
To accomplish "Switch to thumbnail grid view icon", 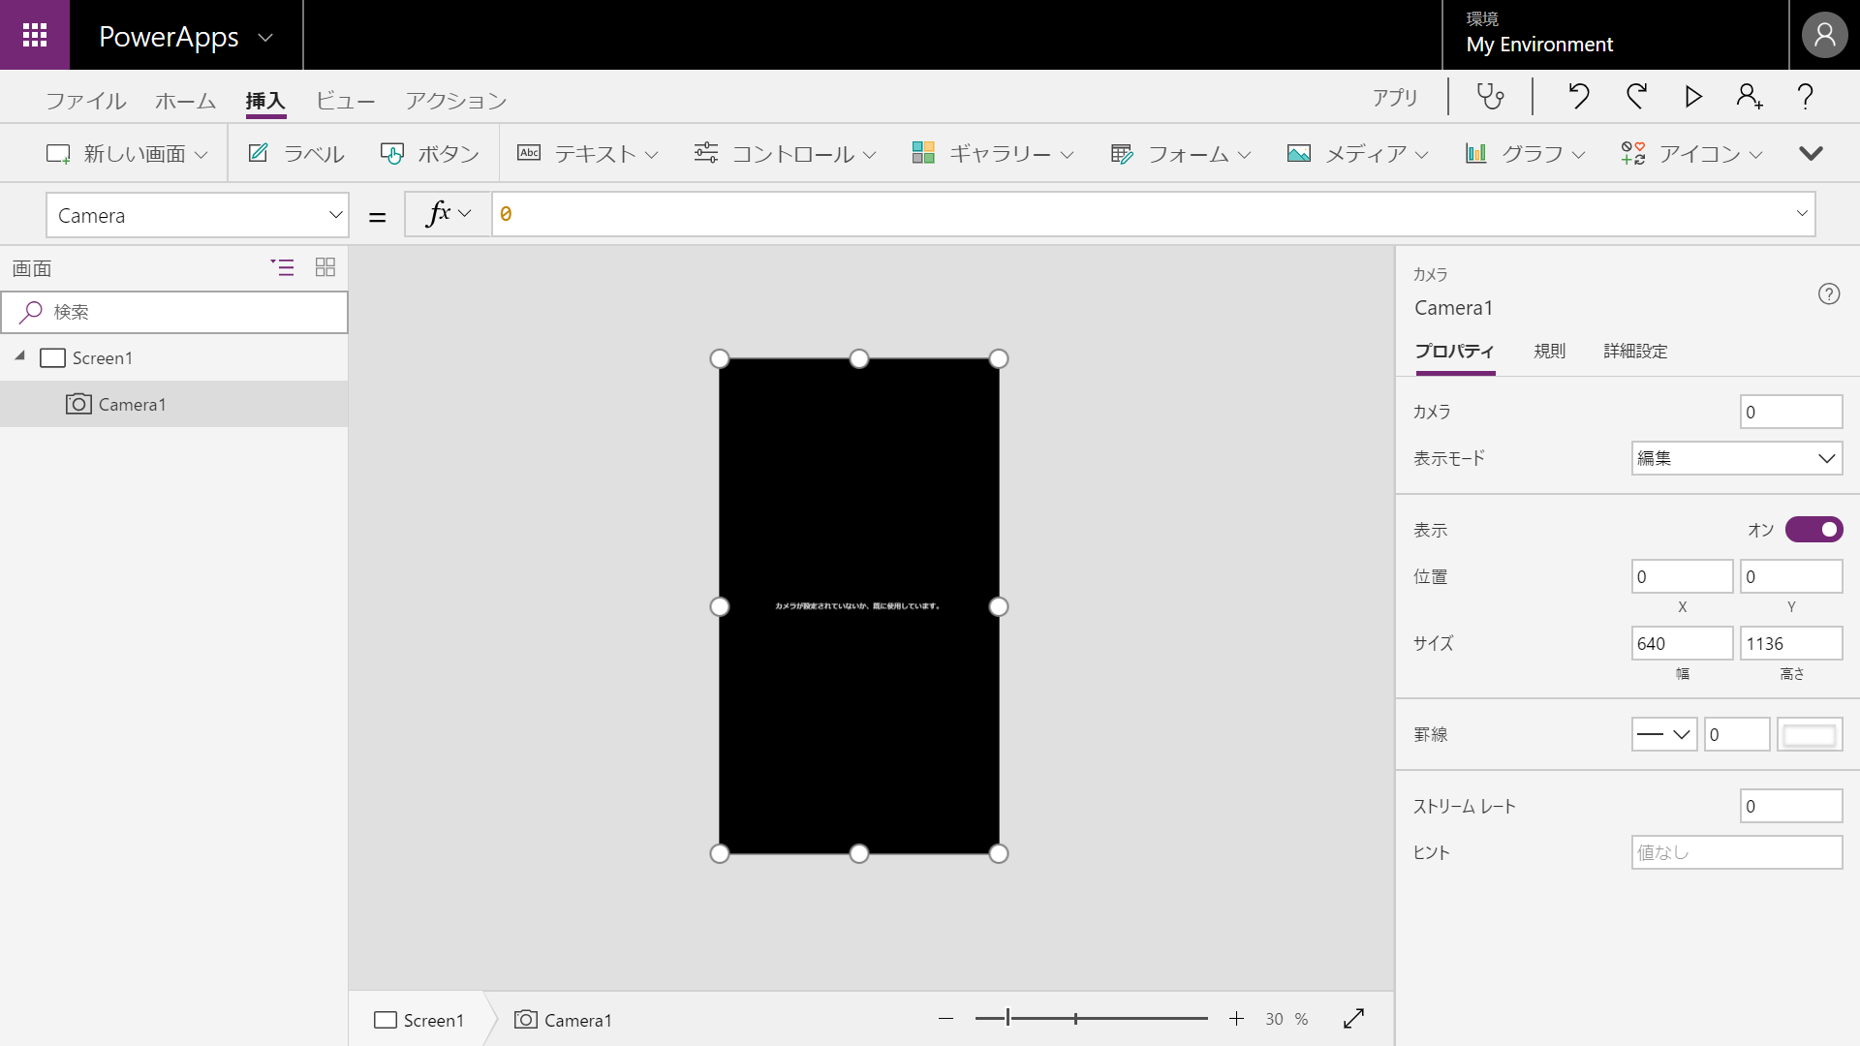I will point(325,267).
